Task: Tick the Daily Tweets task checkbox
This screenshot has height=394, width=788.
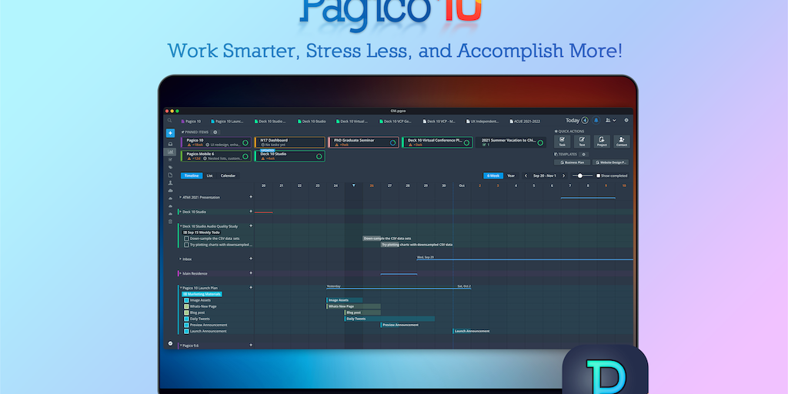Action: point(186,319)
